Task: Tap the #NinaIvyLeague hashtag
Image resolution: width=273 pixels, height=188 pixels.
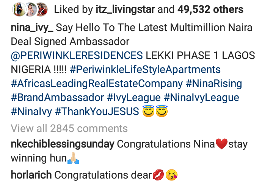Action: point(204,98)
